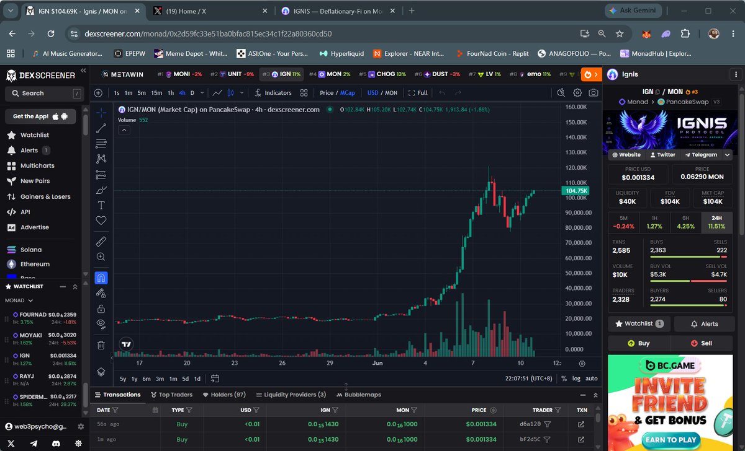
Task: Switch chart denomination to MON
Action: coord(391,93)
